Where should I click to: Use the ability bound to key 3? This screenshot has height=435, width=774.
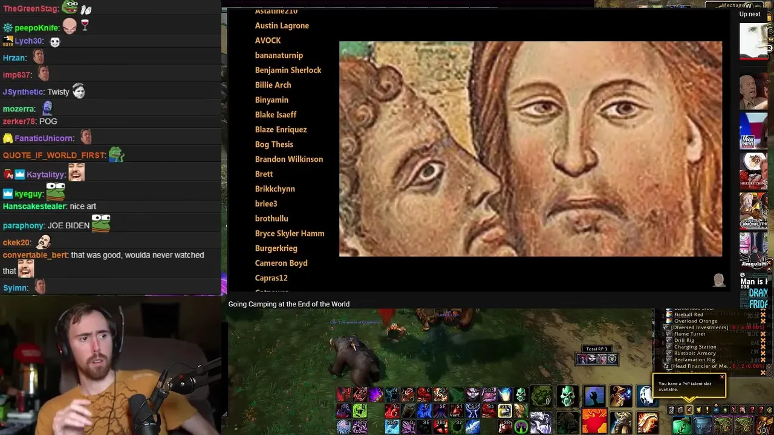[x=376, y=395]
